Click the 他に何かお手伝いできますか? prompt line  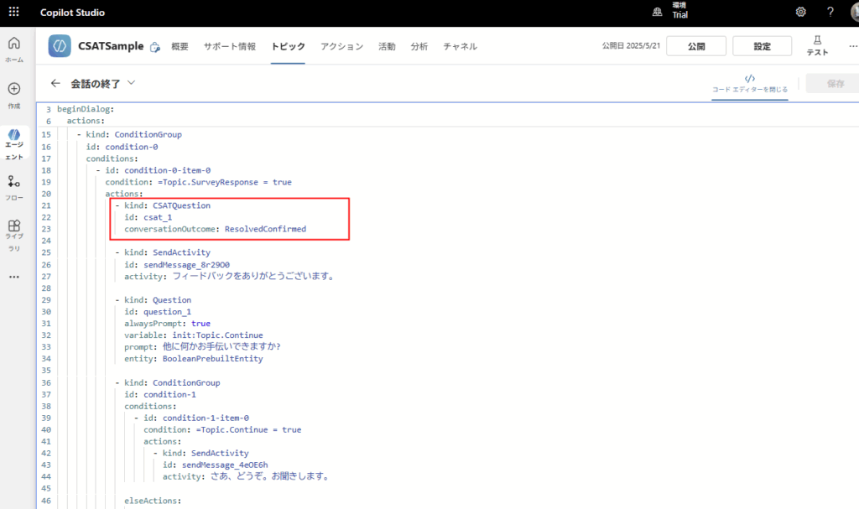202,347
